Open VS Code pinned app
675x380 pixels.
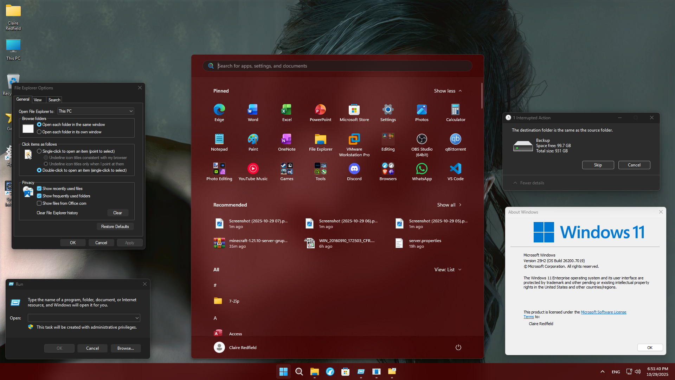tap(455, 172)
